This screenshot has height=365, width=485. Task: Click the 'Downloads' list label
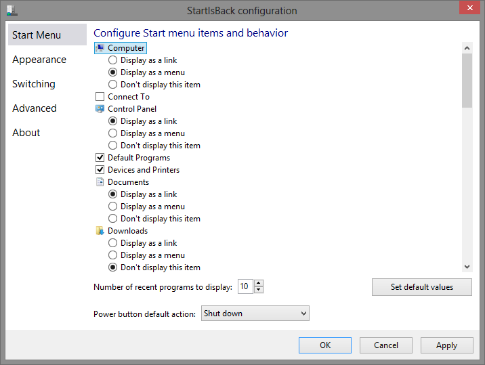[128, 231]
